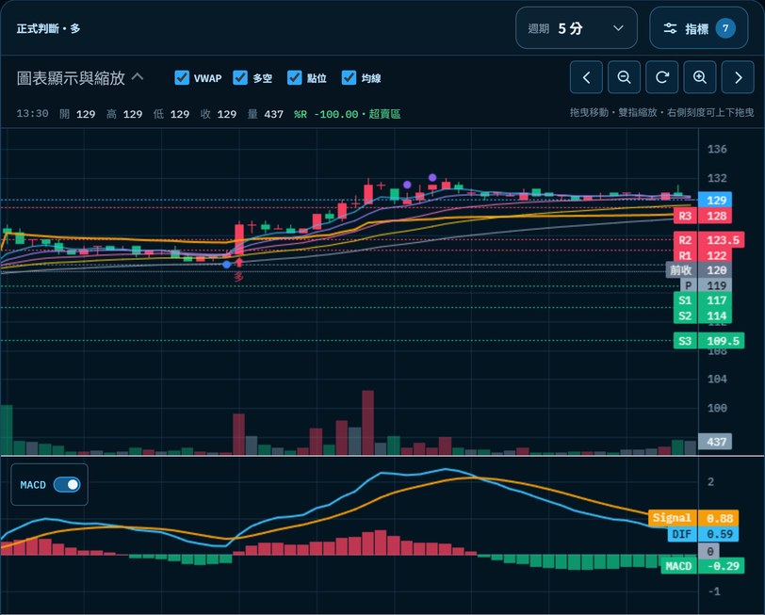Screen dimensions: 765x615
Task: Click the P 119 pivot label
Action: (x=706, y=285)
